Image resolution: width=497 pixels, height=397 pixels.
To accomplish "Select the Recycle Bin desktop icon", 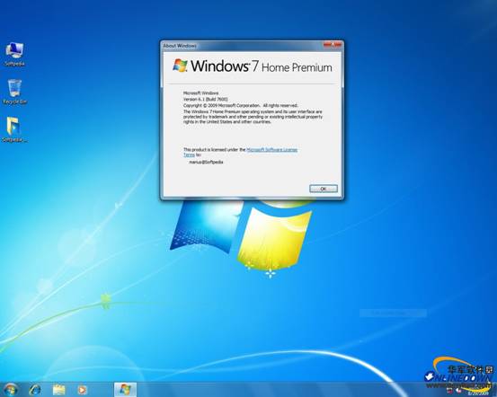I will click(14, 92).
